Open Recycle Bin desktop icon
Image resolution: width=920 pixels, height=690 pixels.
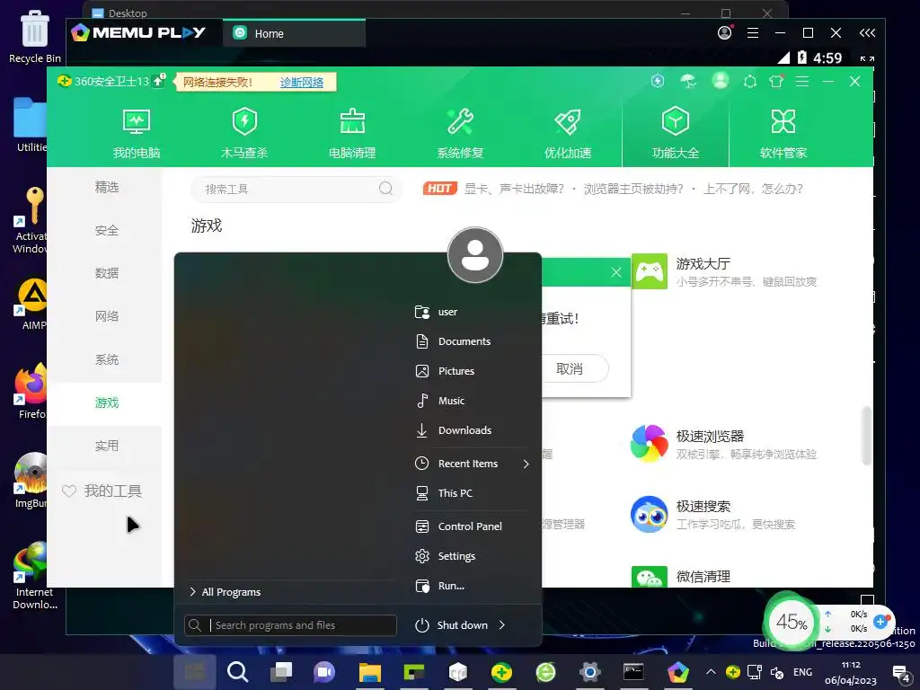click(35, 36)
